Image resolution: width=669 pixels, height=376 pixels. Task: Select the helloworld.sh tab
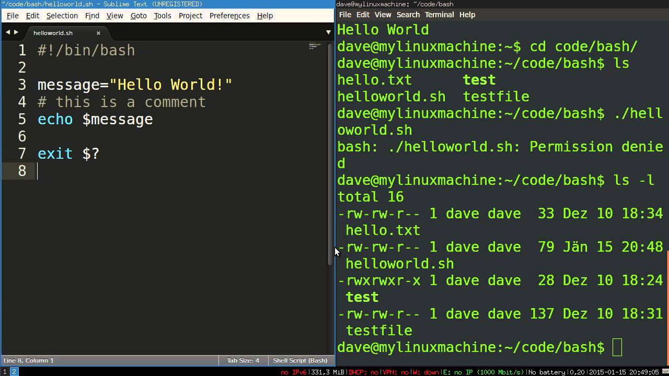53,33
